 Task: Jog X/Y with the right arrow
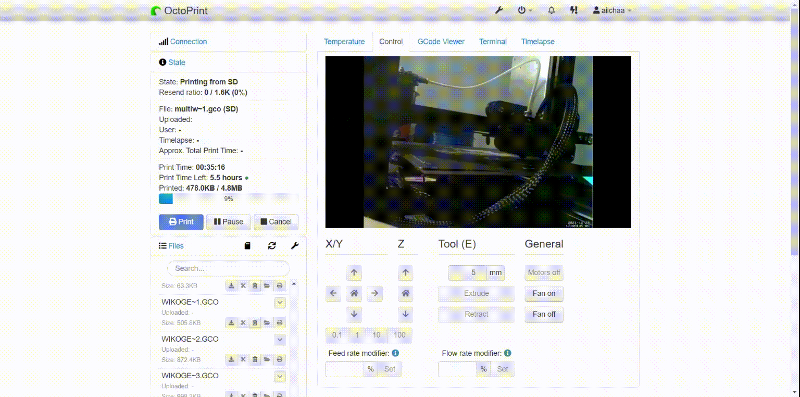tap(374, 293)
